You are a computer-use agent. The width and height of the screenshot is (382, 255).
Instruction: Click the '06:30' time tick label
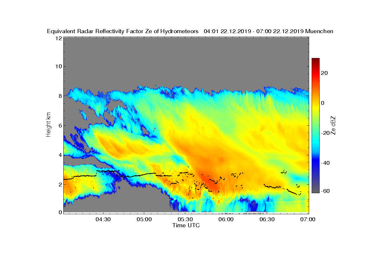pos(267,219)
